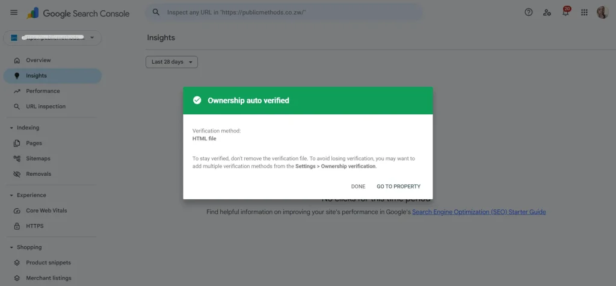Open the manage users icon

coord(547,12)
